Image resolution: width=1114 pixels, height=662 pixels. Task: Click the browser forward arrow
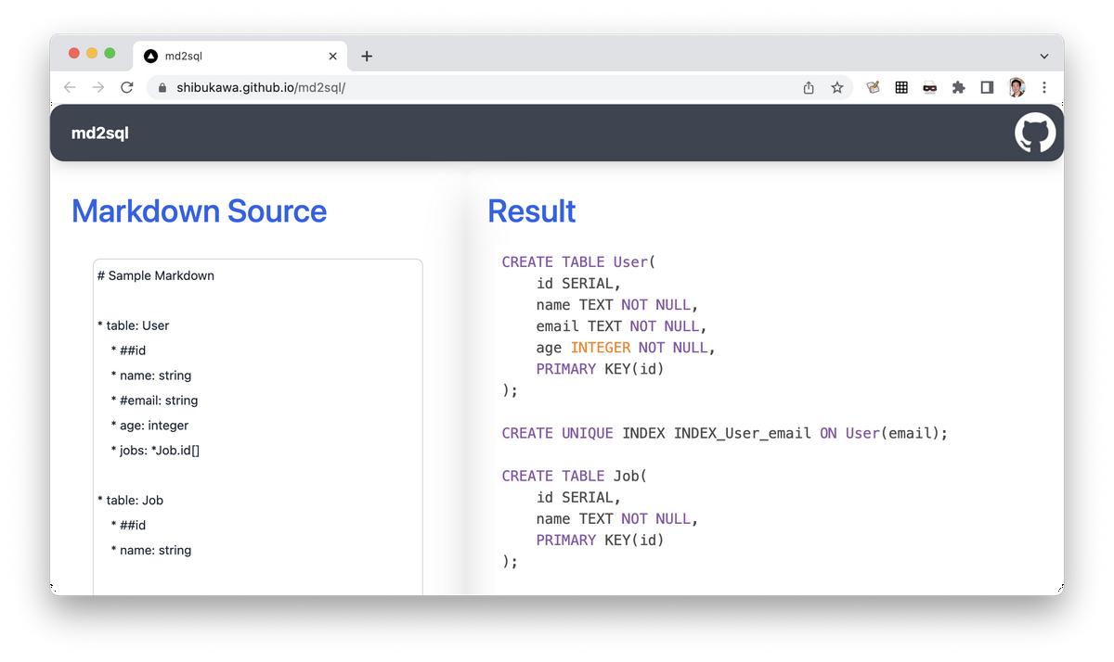coord(98,87)
